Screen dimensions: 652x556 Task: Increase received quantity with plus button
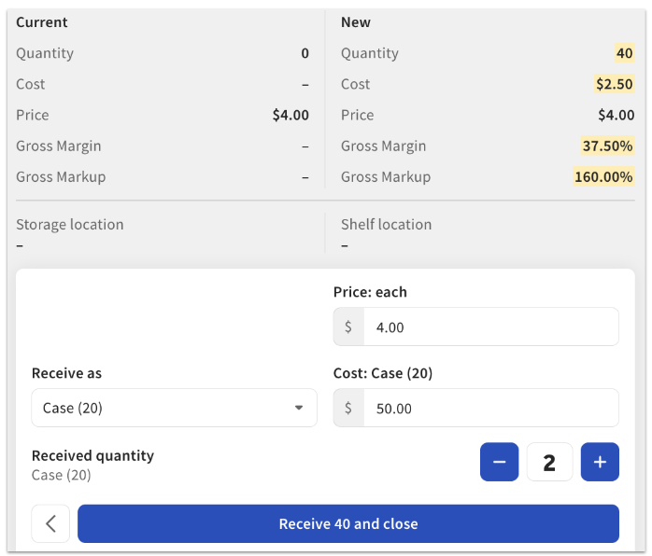[x=600, y=462]
